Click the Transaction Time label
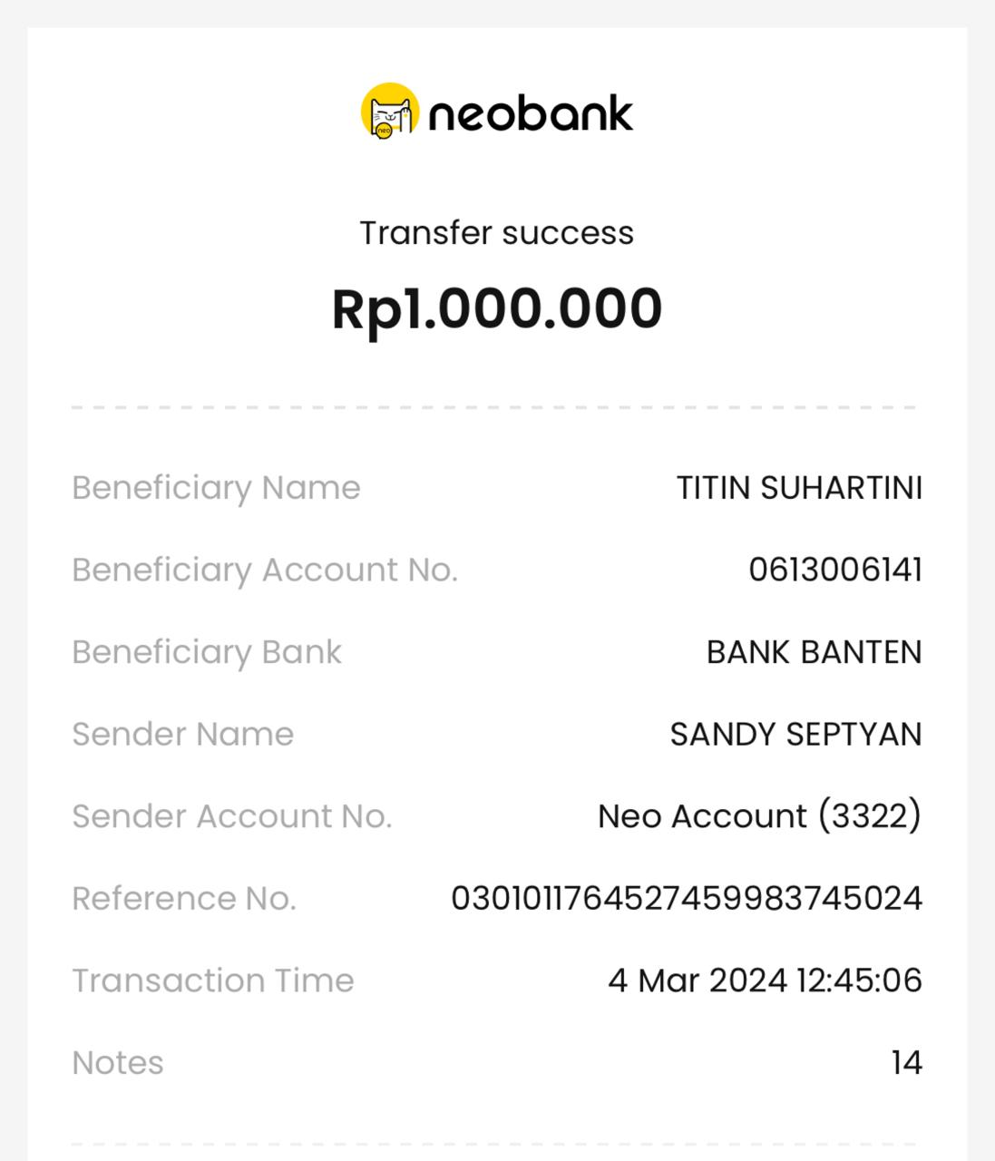995x1161 pixels. click(x=213, y=981)
